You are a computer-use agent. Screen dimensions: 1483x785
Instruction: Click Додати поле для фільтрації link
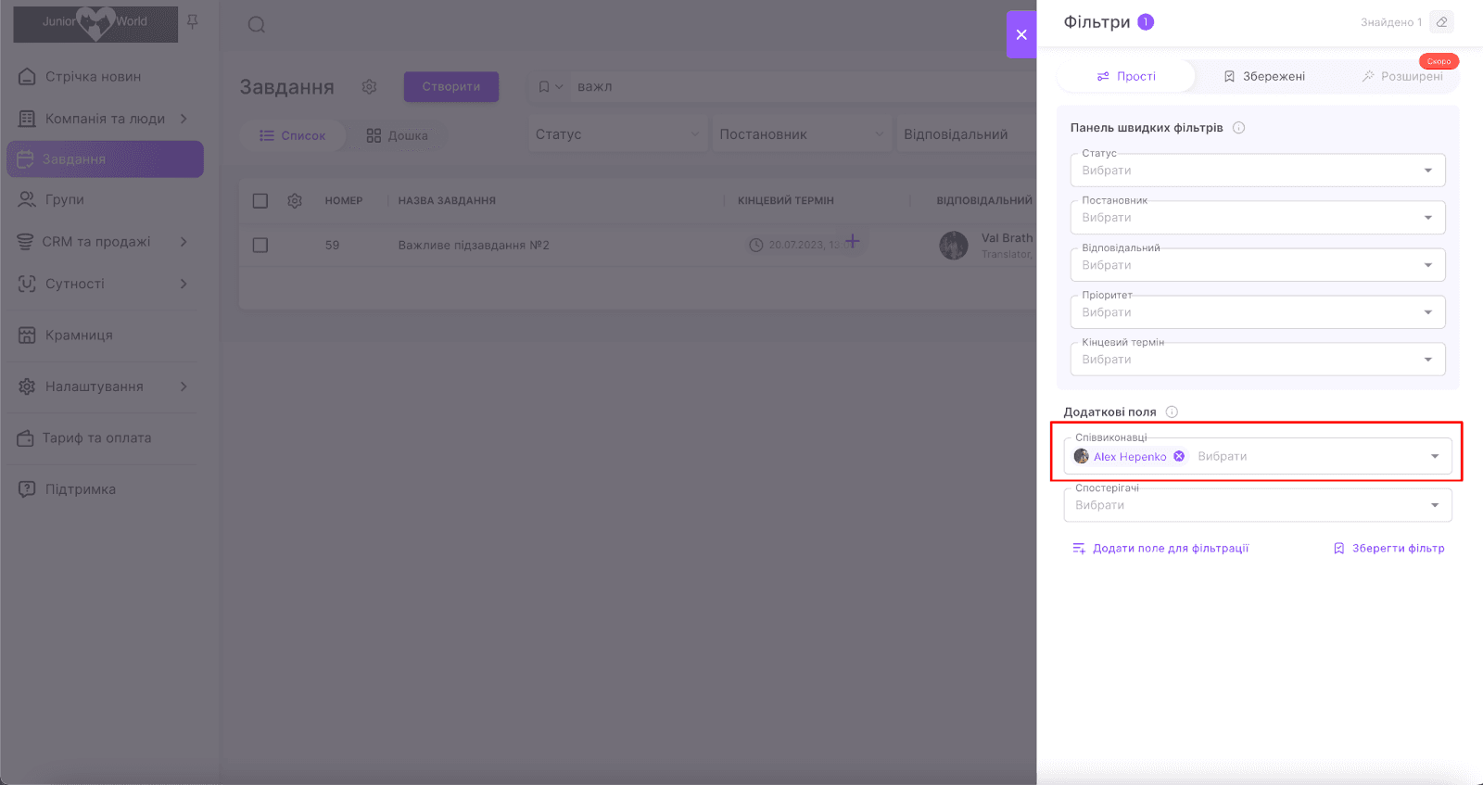pos(1160,549)
